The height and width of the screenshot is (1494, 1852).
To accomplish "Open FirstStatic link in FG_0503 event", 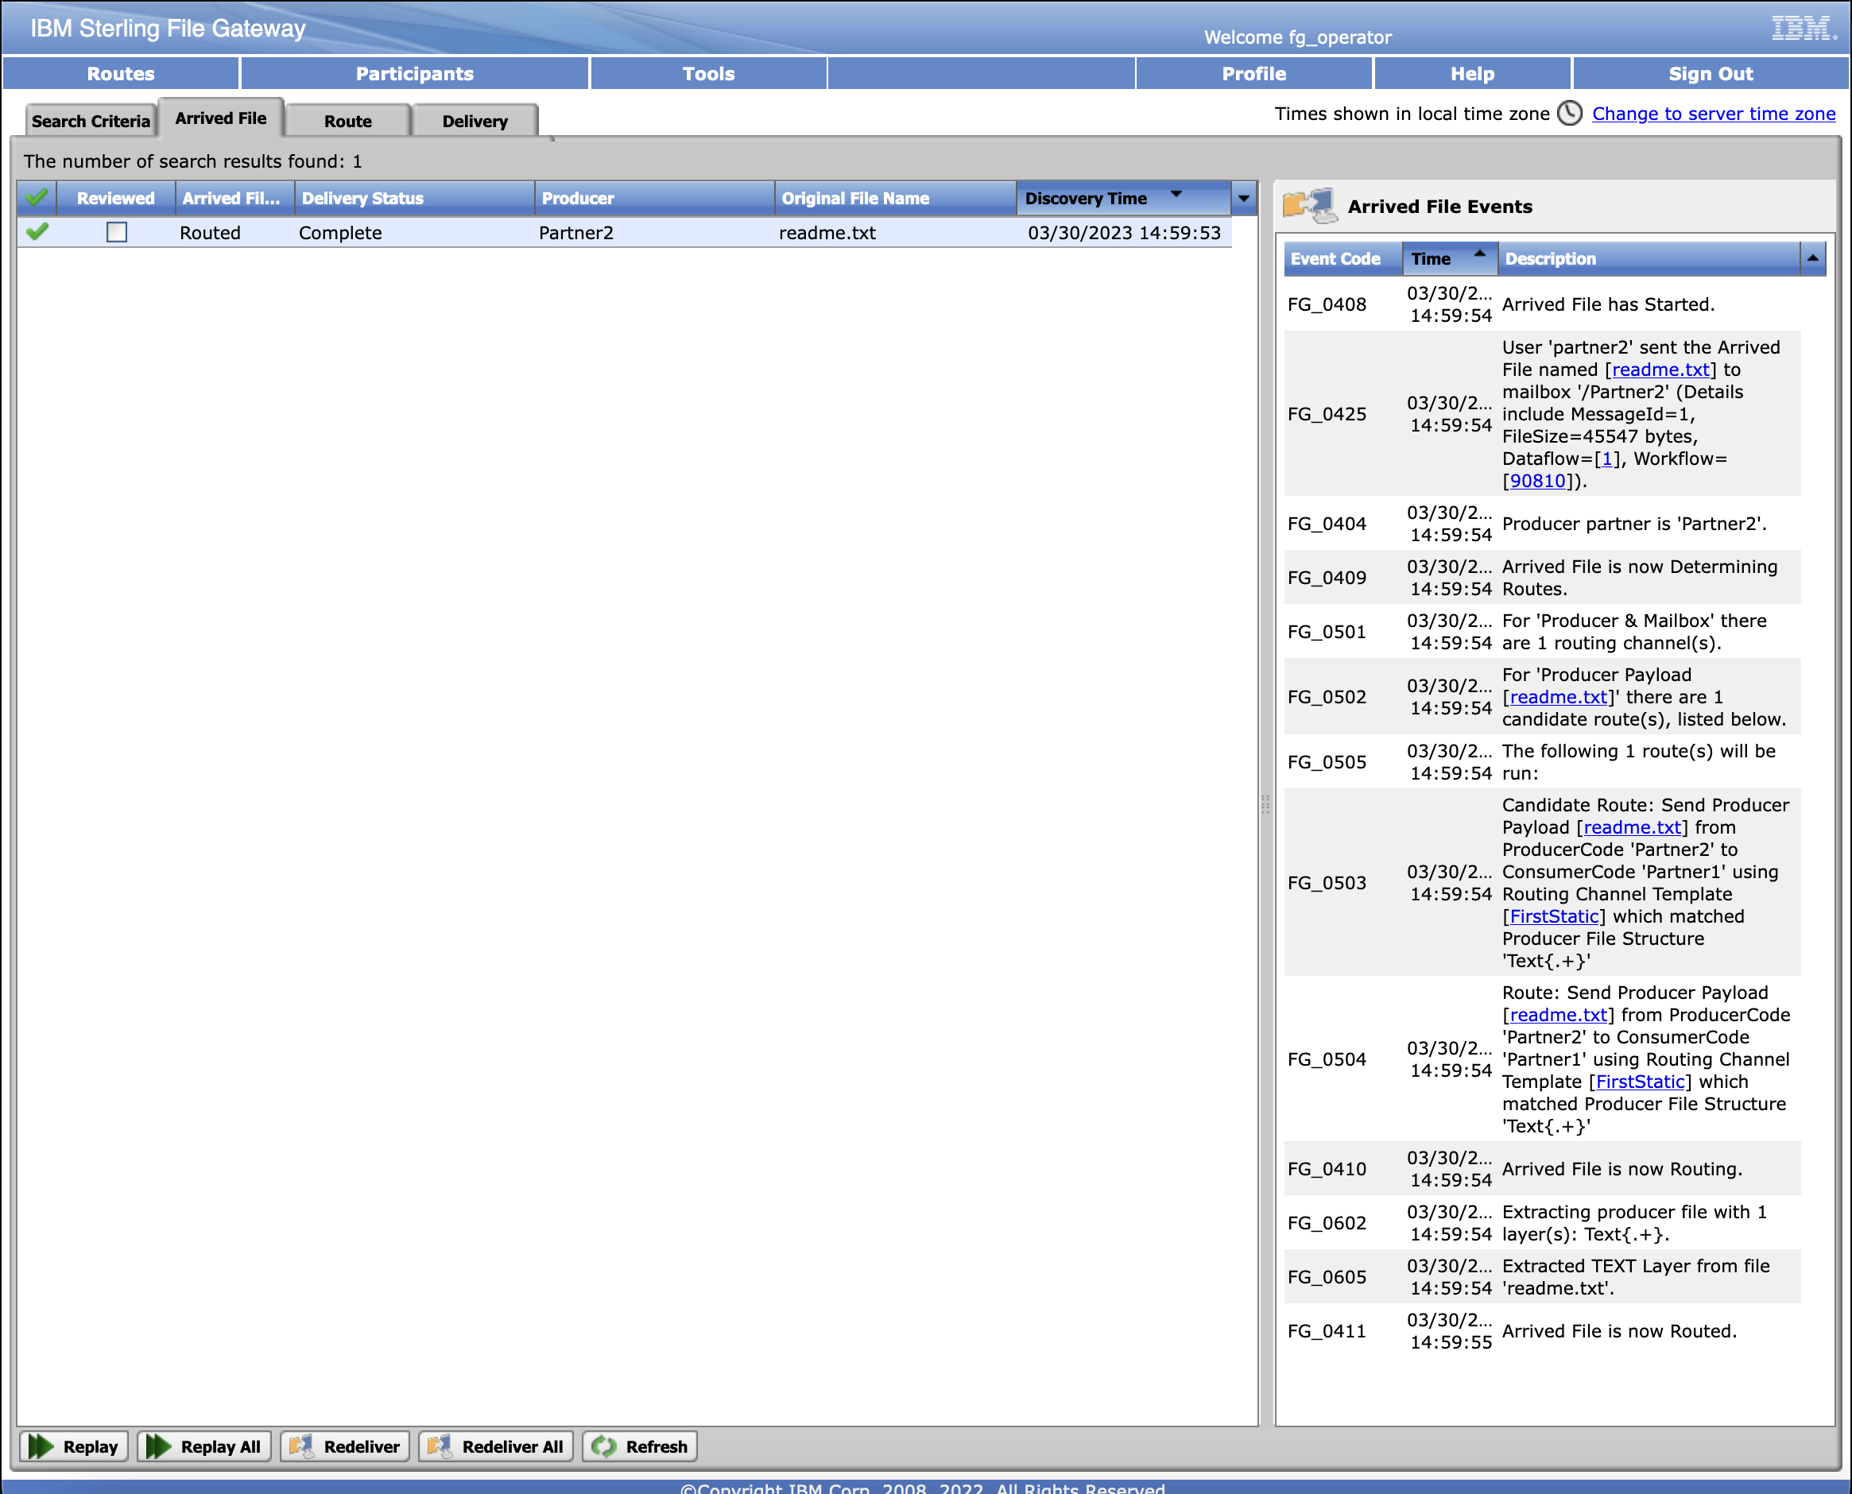I will point(1554,916).
